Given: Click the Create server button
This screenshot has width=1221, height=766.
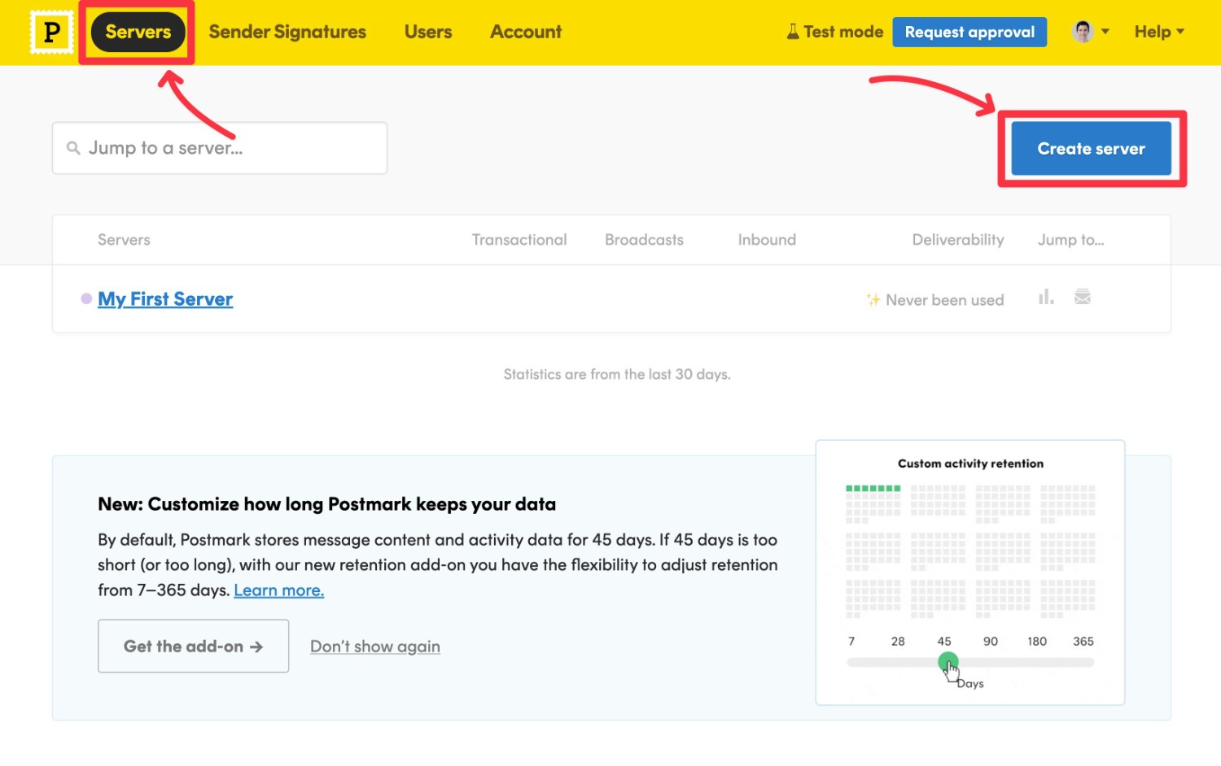Looking at the screenshot, I should (x=1091, y=149).
